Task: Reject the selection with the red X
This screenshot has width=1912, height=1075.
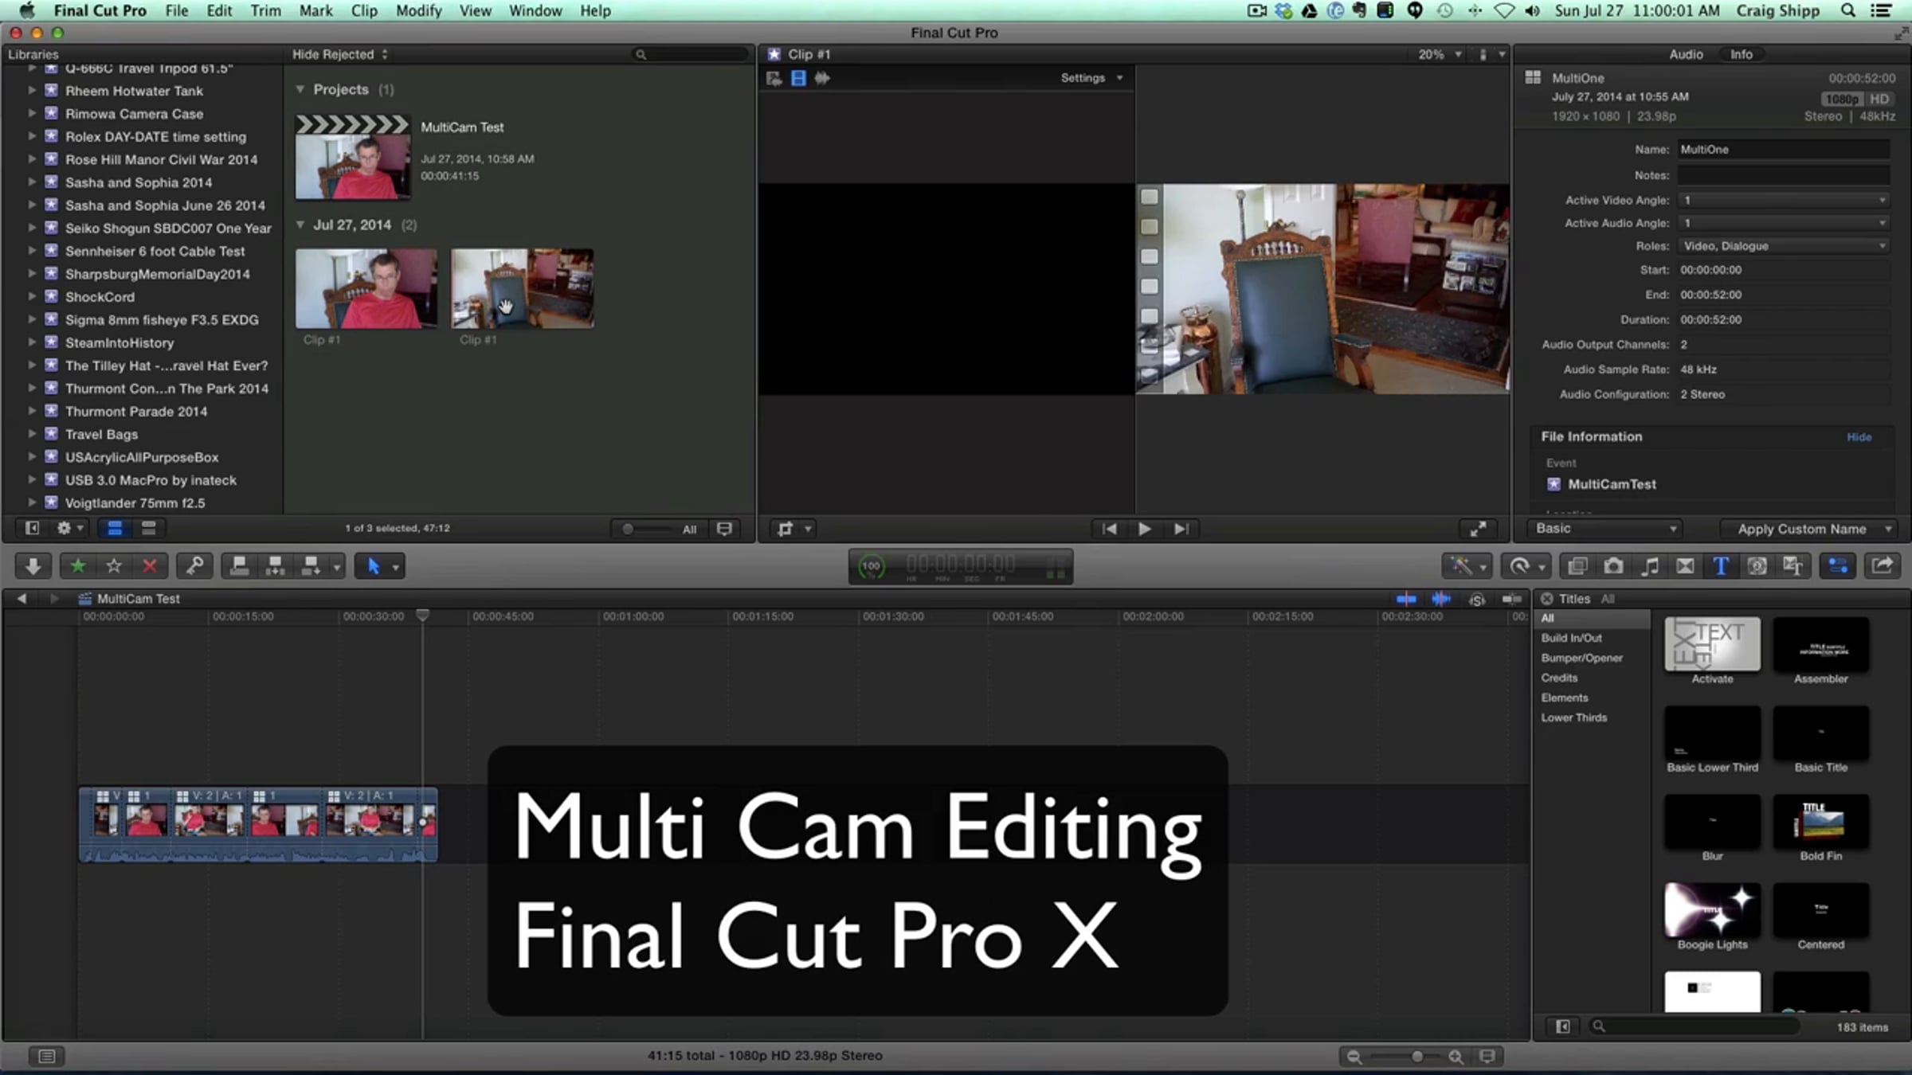Action: pyautogui.click(x=149, y=566)
